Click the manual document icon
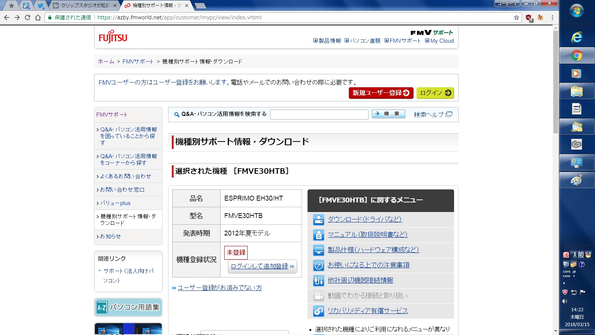 pos(318,235)
